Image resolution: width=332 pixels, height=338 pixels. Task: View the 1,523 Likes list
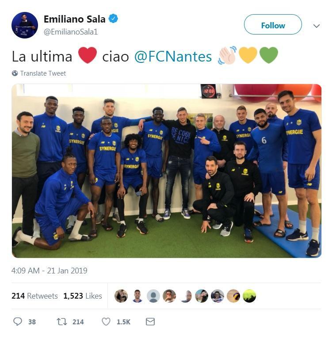point(83,296)
